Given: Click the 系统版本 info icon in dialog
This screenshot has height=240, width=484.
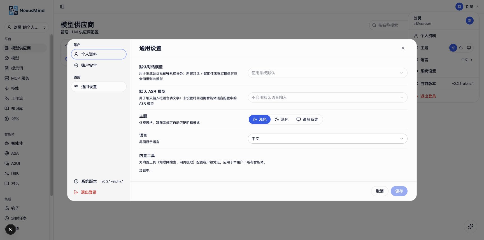Looking at the screenshot, I should pyautogui.click(x=76, y=181).
